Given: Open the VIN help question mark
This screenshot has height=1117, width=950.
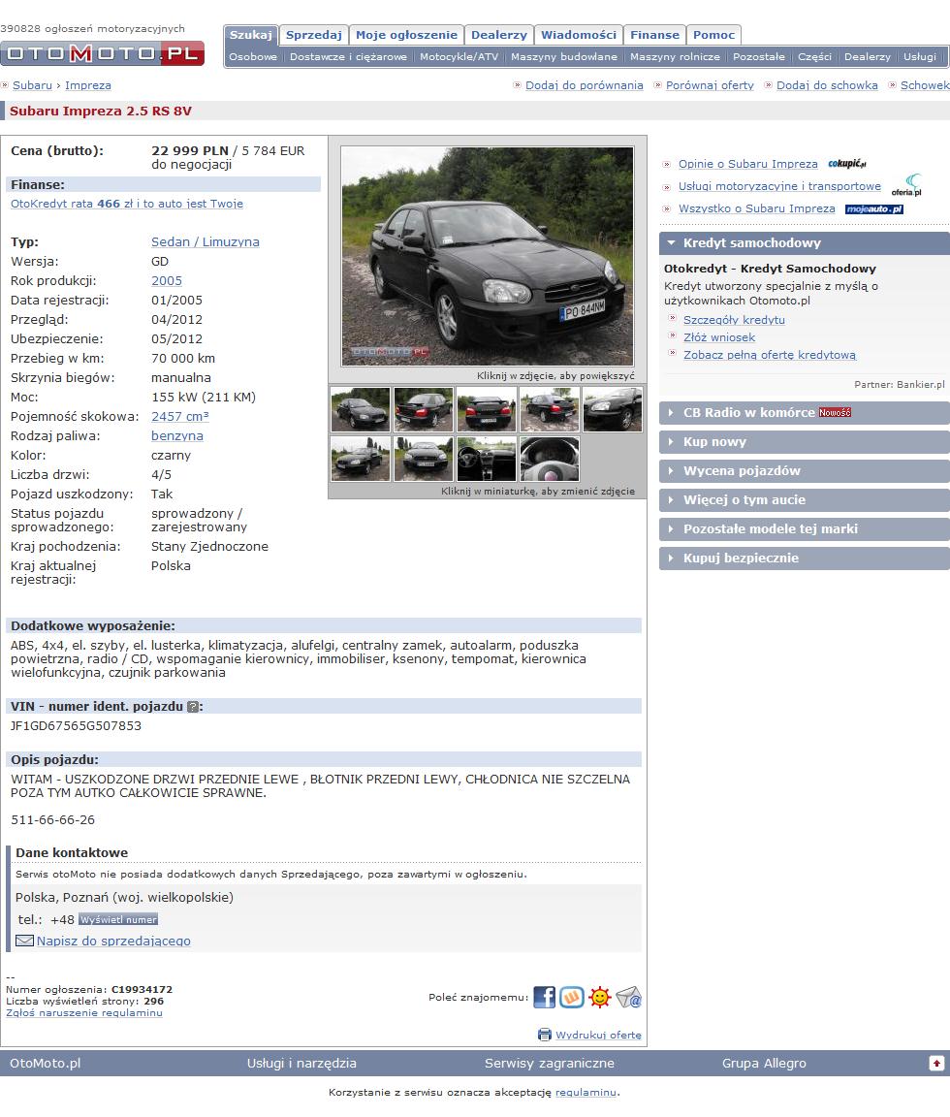Looking at the screenshot, I should pos(193,707).
